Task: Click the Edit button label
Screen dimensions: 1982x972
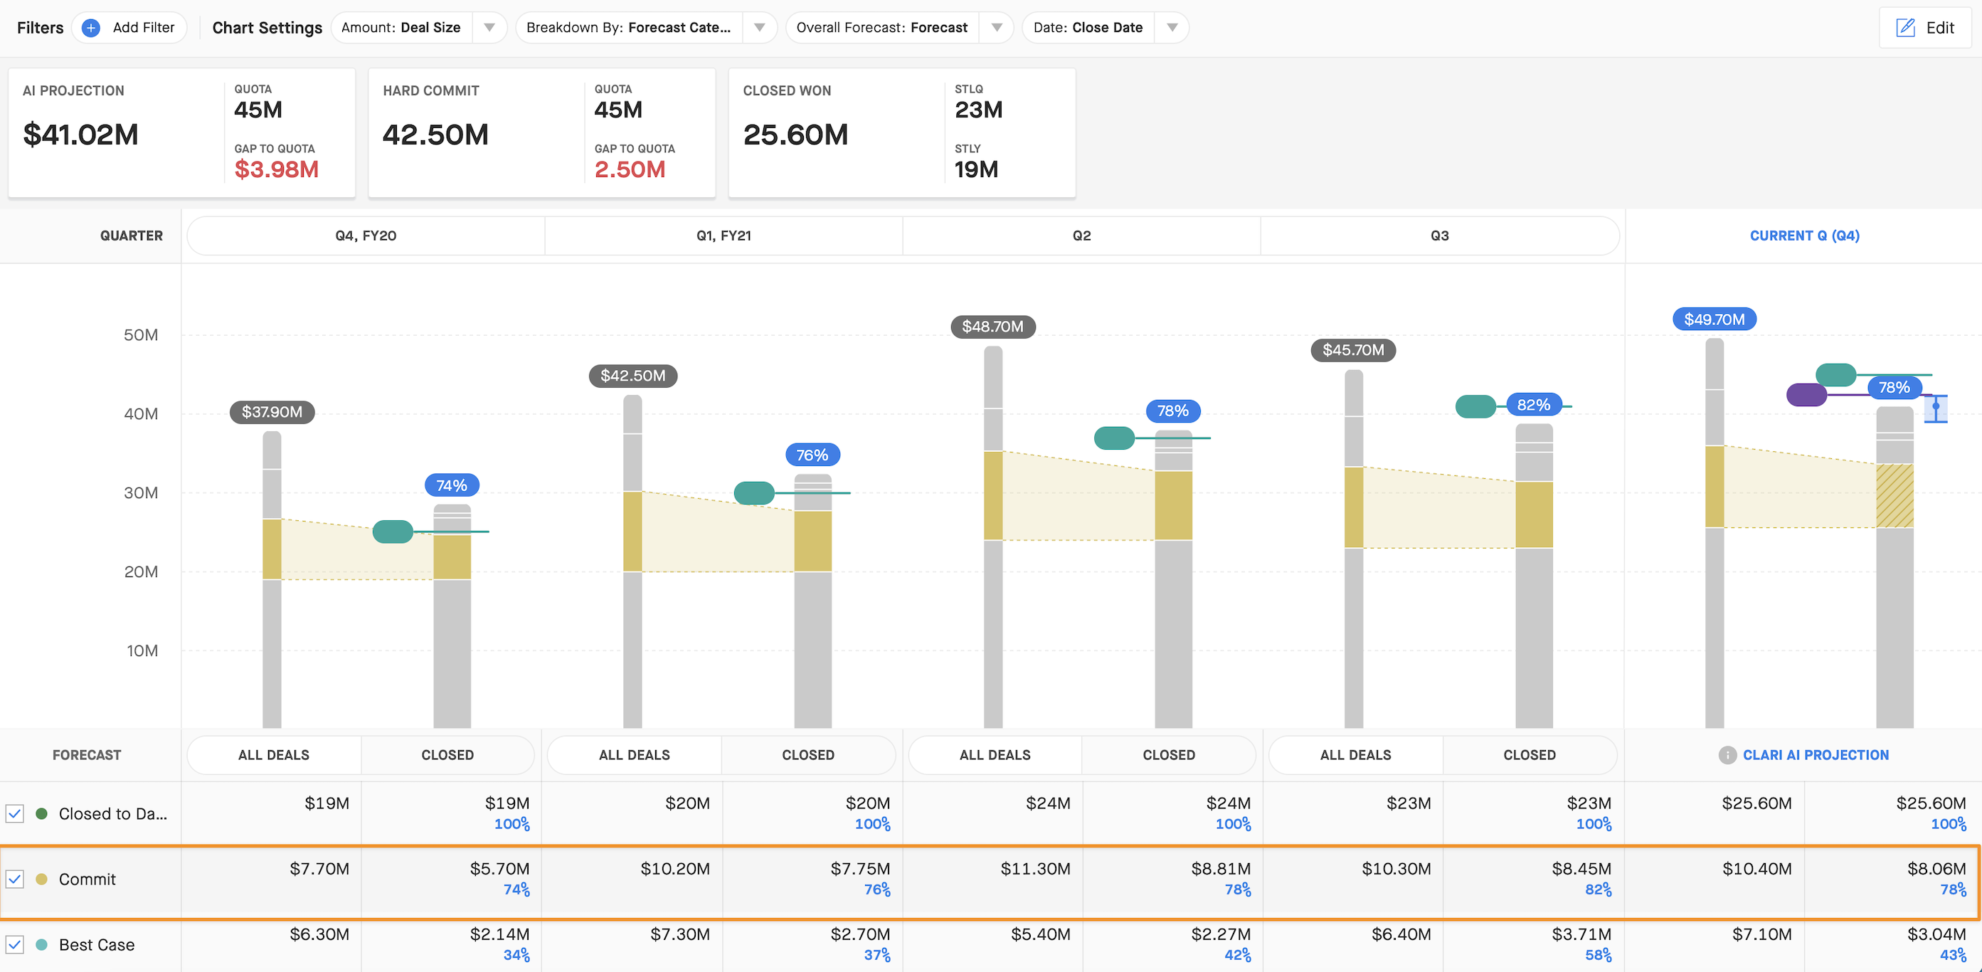Action: click(1940, 28)
